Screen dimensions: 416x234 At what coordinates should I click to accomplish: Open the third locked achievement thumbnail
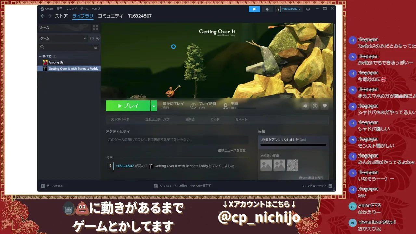pyautogui.click(x=292, y=165)
